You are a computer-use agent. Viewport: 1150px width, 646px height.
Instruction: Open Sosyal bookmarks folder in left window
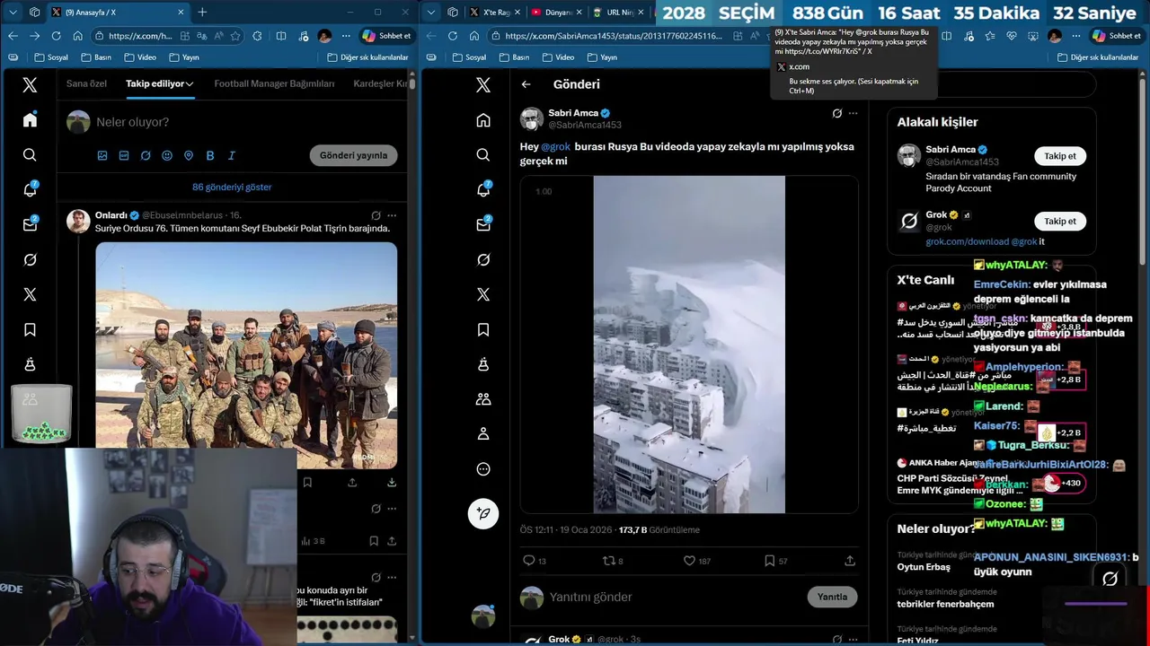click(x=51, y=57)
